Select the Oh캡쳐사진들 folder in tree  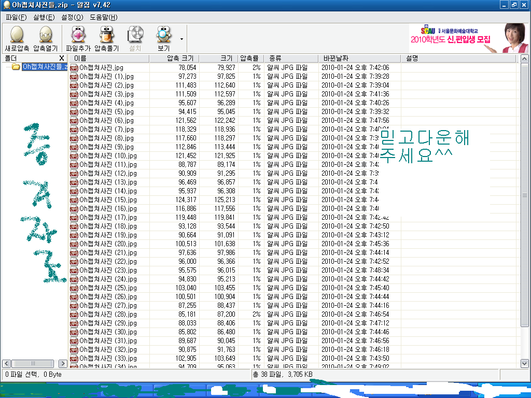coord(44,67)
